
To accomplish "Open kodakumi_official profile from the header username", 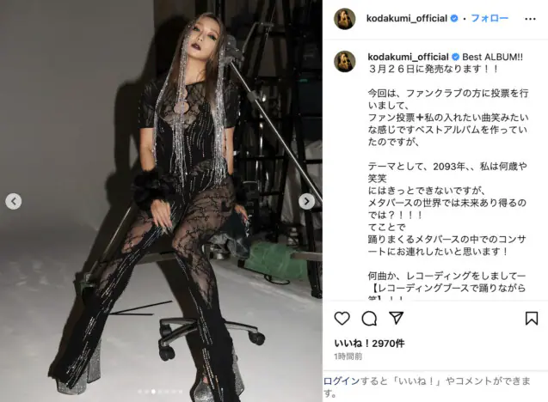I will click(x=407, y=19).
